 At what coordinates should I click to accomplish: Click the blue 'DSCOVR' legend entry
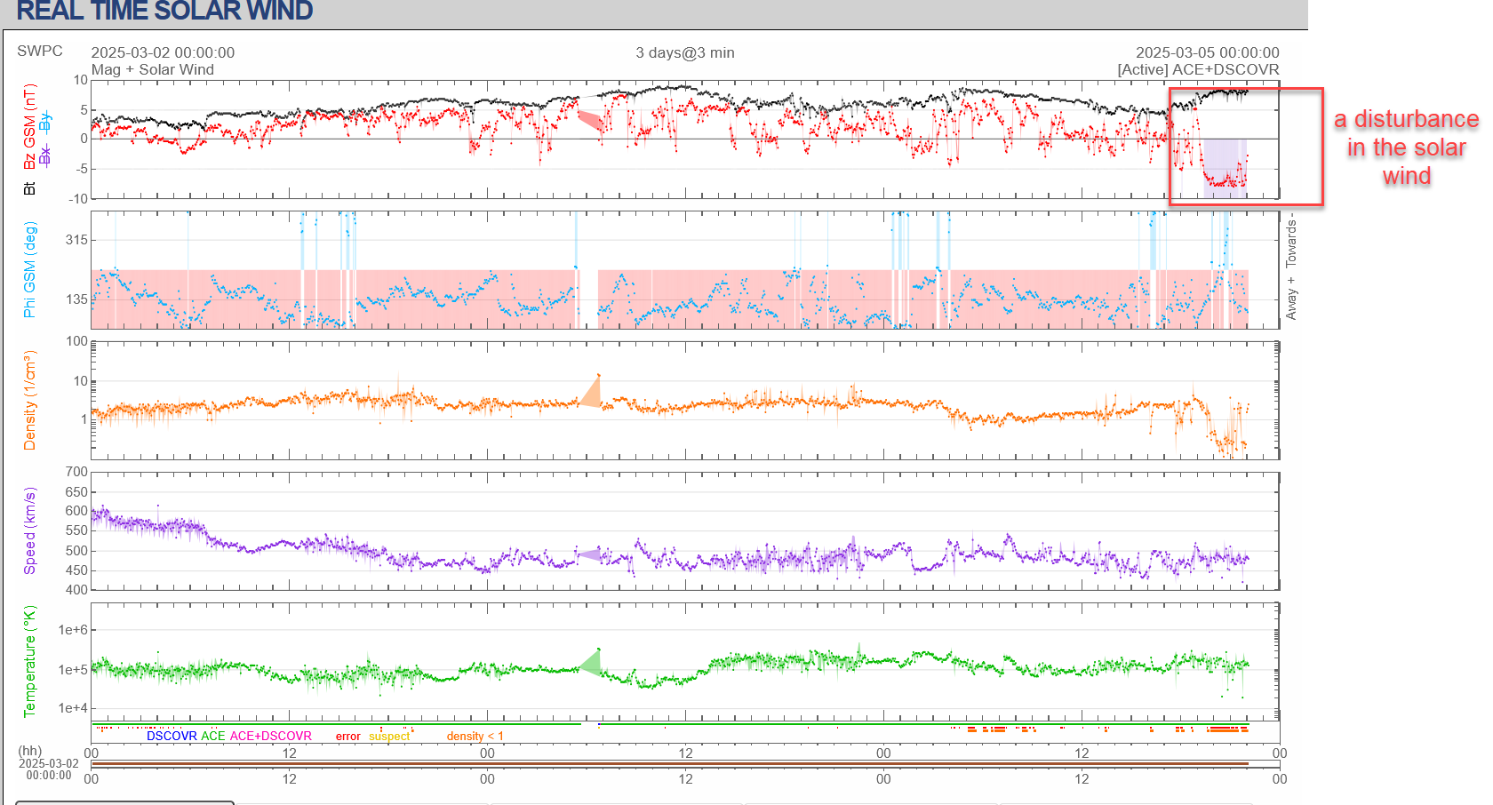[172, 736]
